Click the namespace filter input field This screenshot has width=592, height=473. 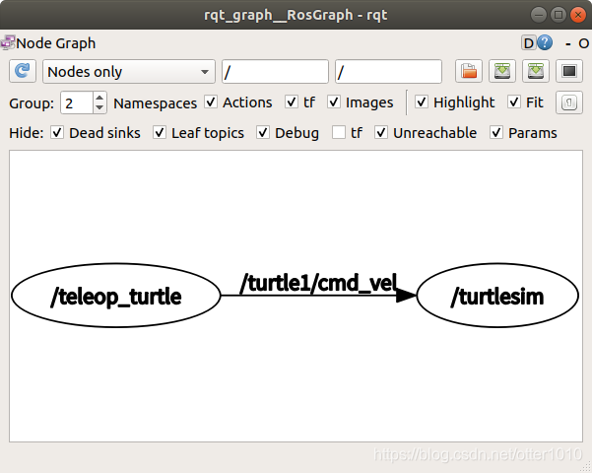point(275,71)
